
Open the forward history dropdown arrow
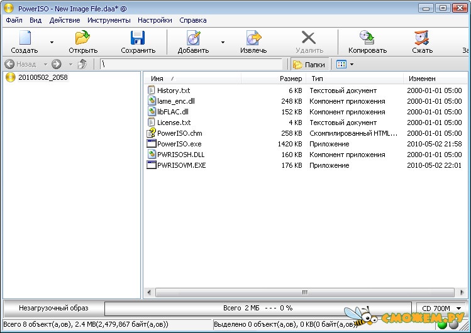pos(70,64)
